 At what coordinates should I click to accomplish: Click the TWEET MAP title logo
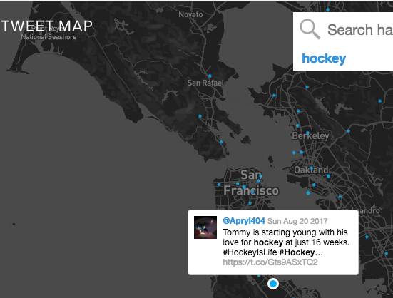point(47,26)
